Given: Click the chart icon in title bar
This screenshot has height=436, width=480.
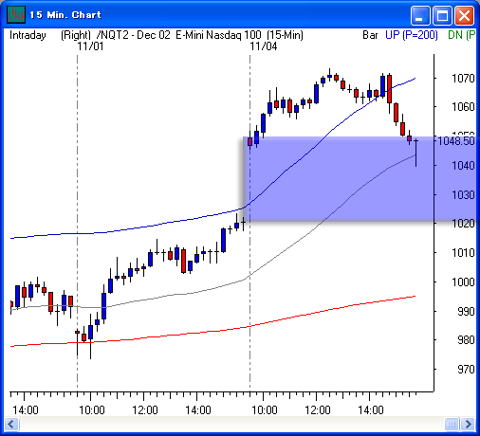Looking at the screenshot, I should (15, 14).
